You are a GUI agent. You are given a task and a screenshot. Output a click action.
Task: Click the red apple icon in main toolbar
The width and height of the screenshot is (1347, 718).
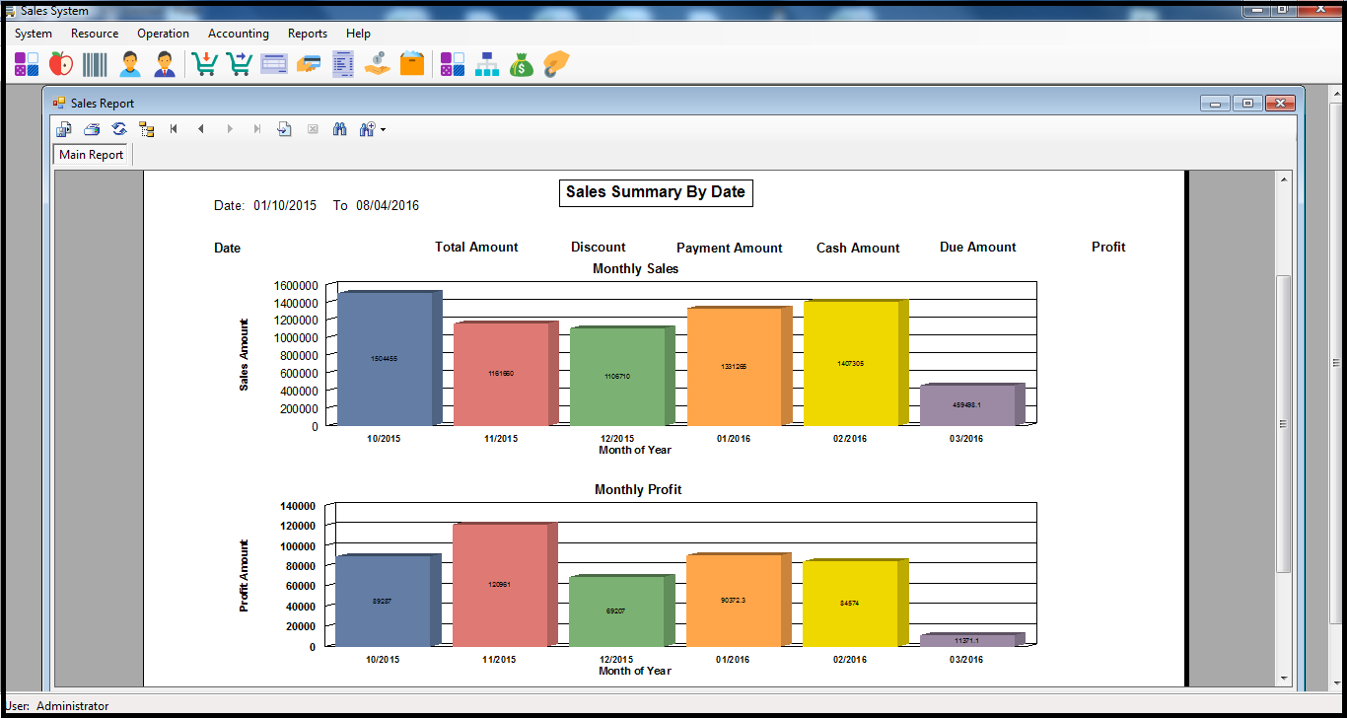click(61, 65)
